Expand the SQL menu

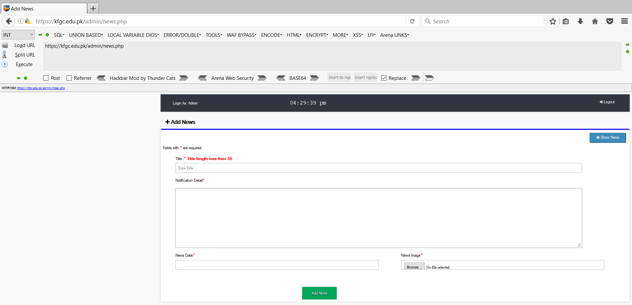click(x=59, y=35)
